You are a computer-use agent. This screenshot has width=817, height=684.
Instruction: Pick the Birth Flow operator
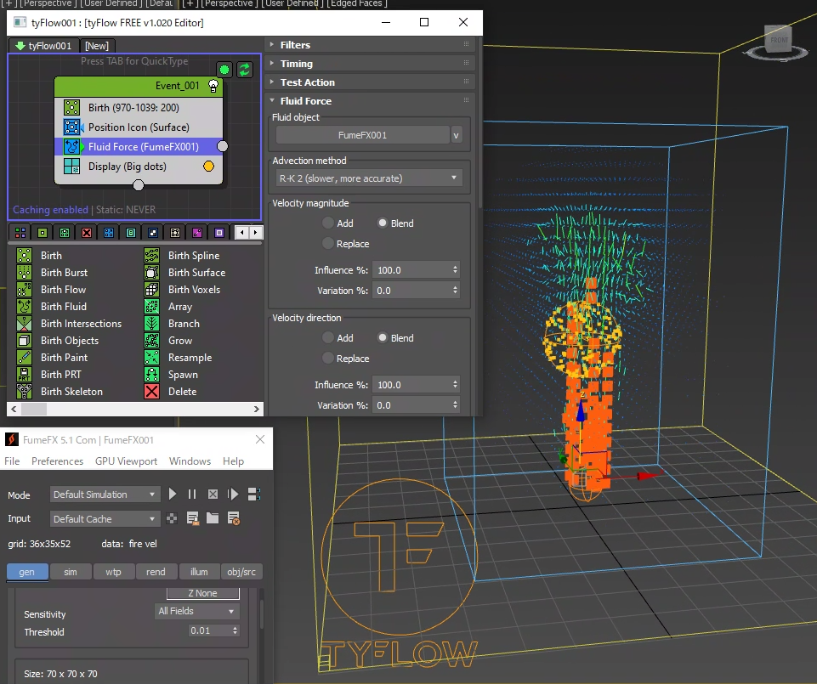(x=51, y=290)
